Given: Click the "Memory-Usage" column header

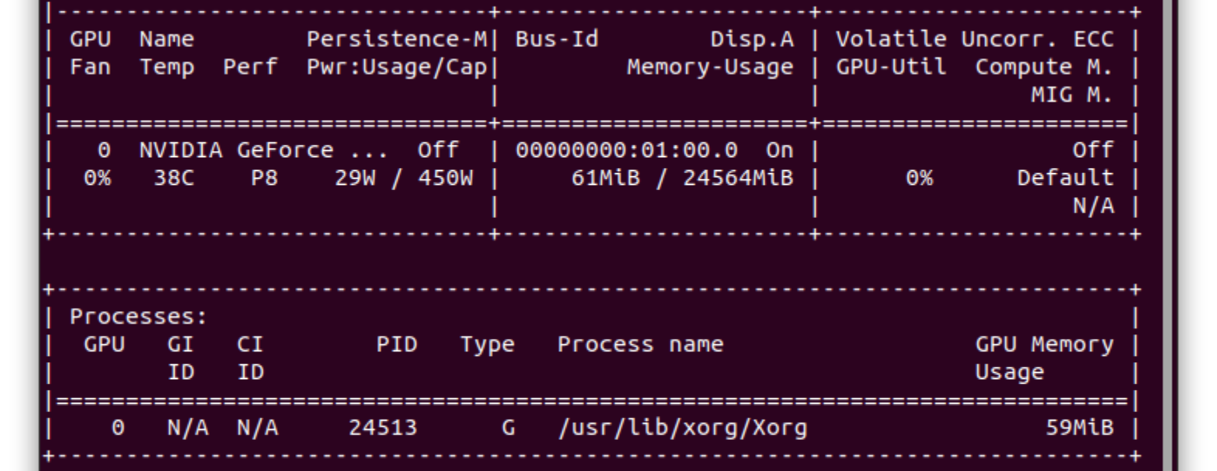Looking at the screenshot, I should [x=710, y=67].
